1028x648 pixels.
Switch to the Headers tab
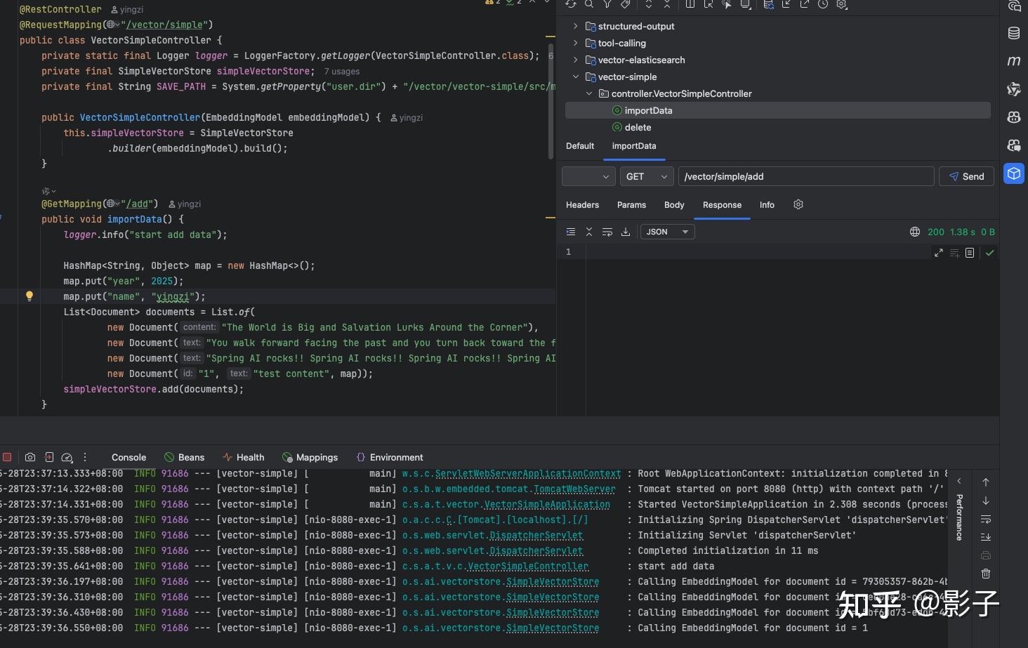click(582, 205)
